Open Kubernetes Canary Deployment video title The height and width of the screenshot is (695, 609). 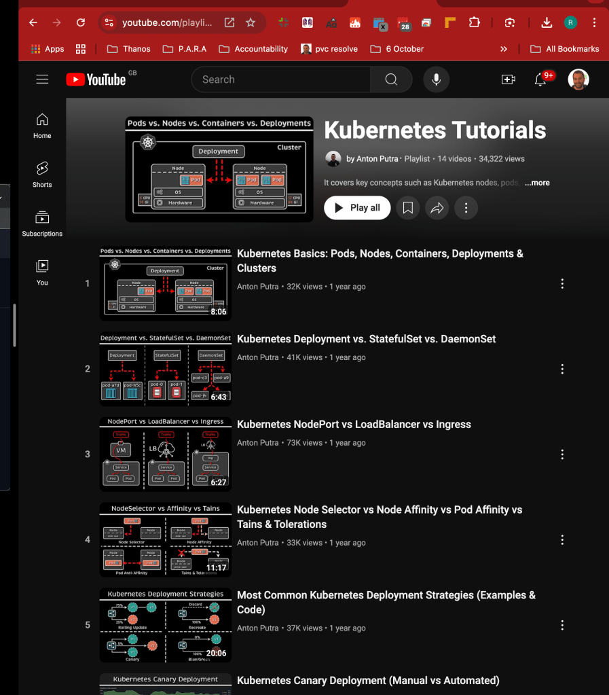pyautogui.click(x=368, y=680)
